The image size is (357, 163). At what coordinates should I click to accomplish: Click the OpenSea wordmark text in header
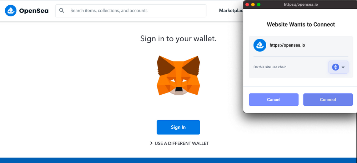[x=34, y=11]
